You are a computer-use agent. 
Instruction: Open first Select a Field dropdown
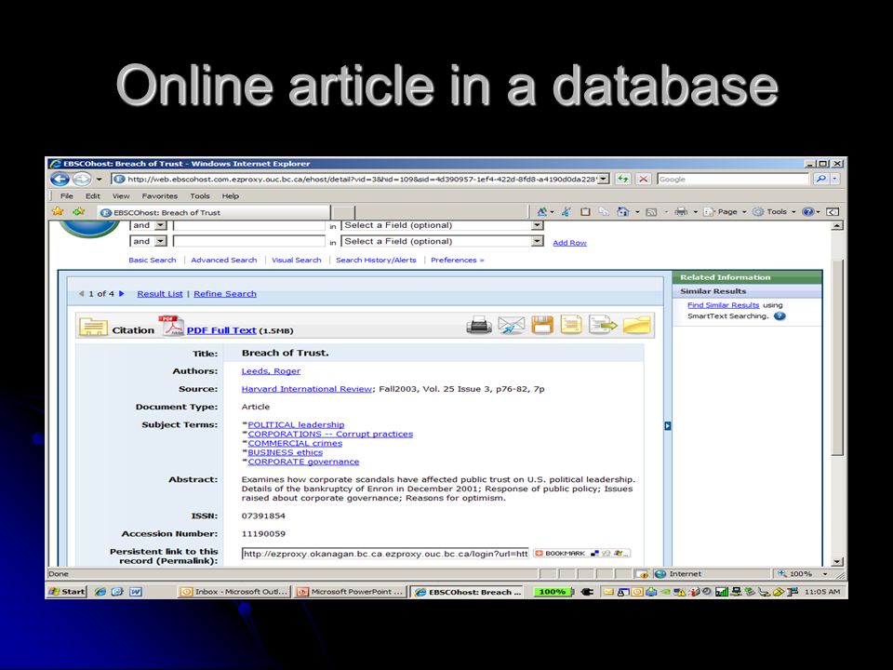point(537,225)
